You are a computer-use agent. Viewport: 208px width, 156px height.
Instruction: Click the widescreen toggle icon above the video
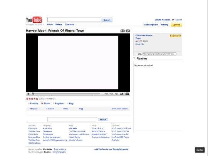122,31
